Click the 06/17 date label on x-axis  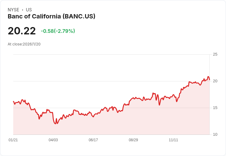(x=93, y=140)
